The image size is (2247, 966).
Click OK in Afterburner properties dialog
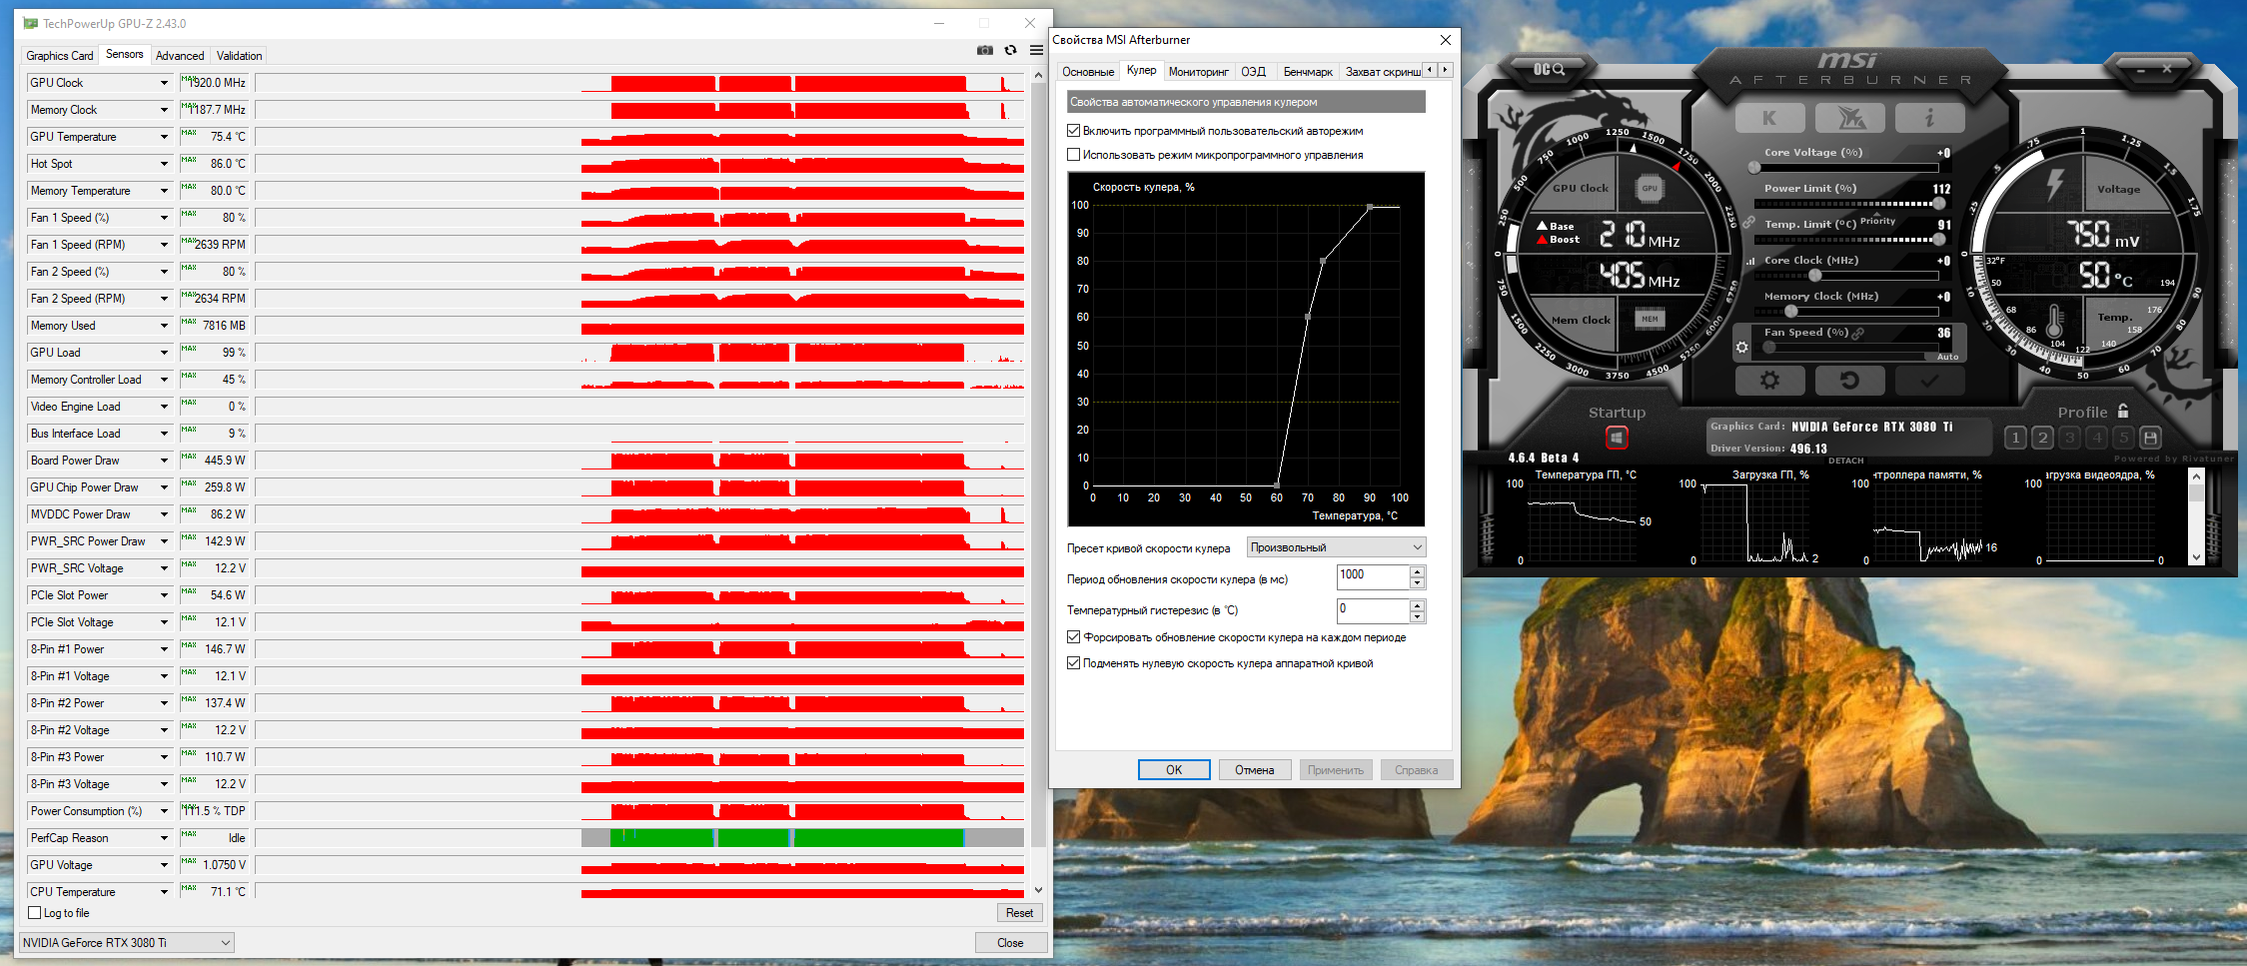pos(1174,770)
